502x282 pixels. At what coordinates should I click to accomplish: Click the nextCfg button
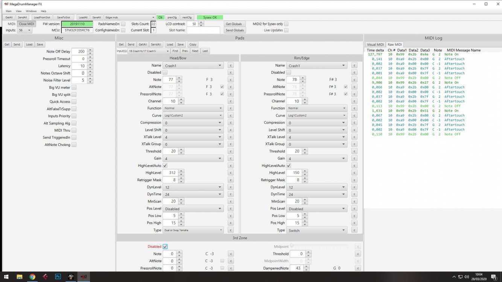point(187,17)
